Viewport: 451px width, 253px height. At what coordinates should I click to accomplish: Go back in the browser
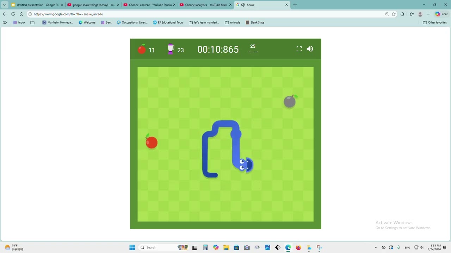(x=5, y=14)
